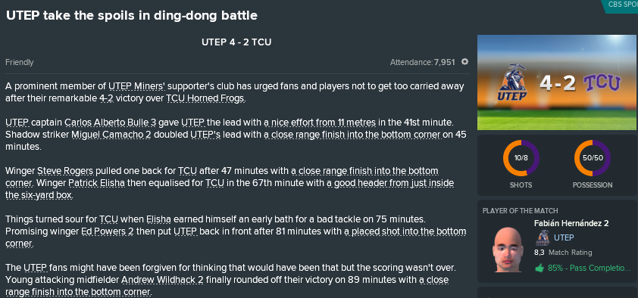The width and height of the screenshot is (638, 298).
Task: Click the Possession 50/50 donut chart
Action: point(593,158)
